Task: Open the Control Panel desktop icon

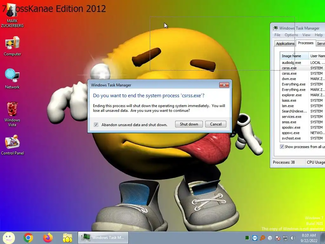Action: pos(12,145)
